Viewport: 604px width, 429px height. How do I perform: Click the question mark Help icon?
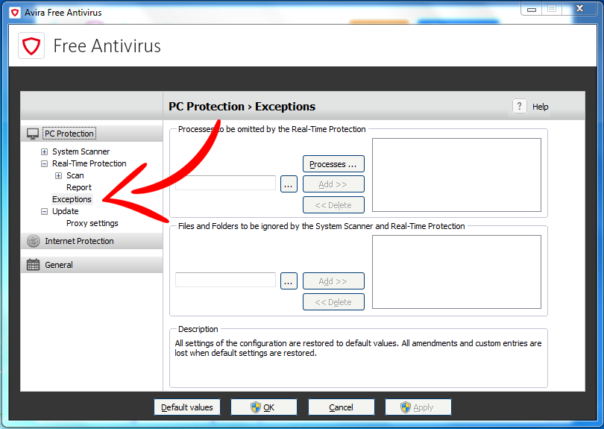(x=519, y=106)
